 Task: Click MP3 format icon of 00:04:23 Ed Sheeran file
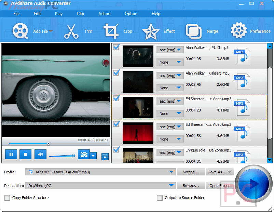[x=242, y=107]
